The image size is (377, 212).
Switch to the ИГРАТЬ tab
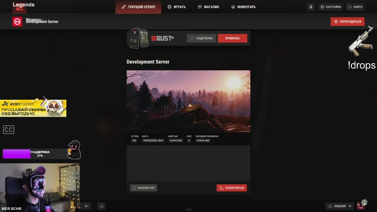click(176, 7)
